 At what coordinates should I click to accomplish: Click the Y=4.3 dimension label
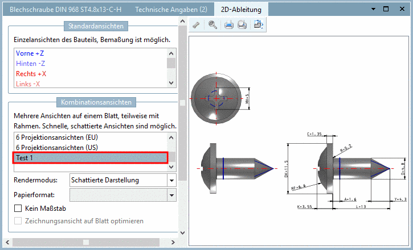400,199
